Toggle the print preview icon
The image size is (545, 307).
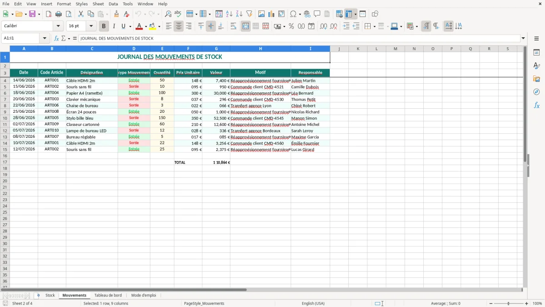[69, 14]
